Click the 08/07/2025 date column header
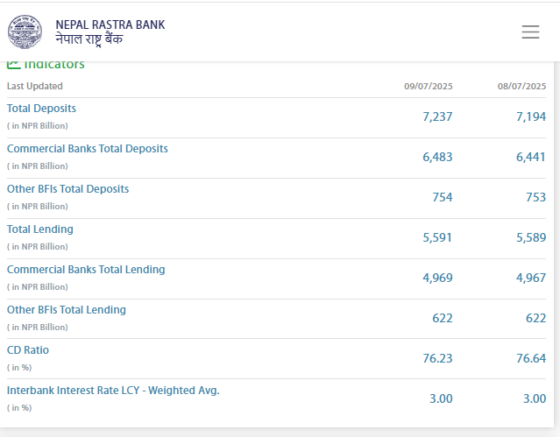Viewport: 560px width, 437px height. click(x=521, y=86)
